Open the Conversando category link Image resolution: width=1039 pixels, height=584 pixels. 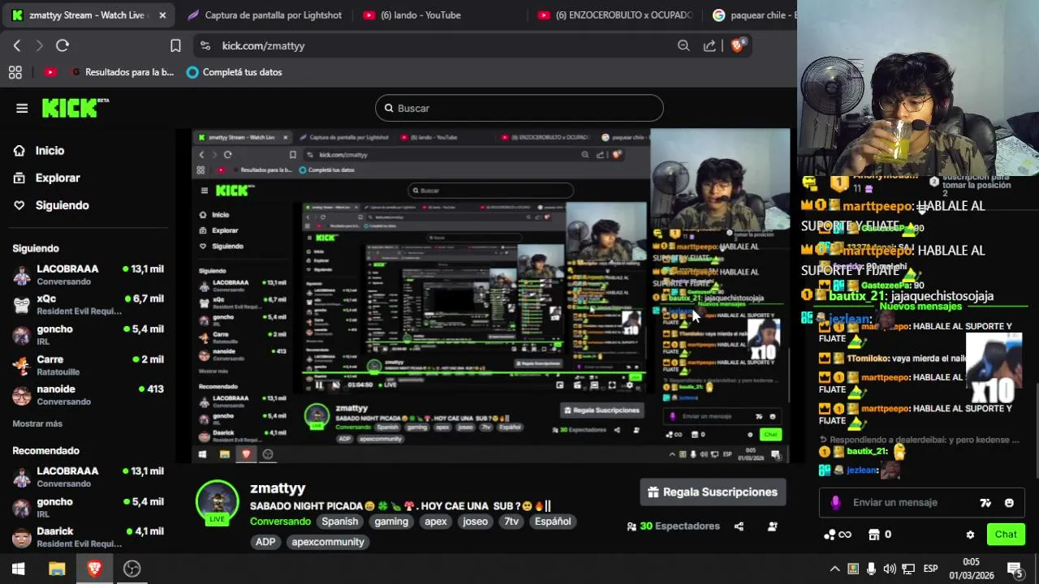pos(280,522)
